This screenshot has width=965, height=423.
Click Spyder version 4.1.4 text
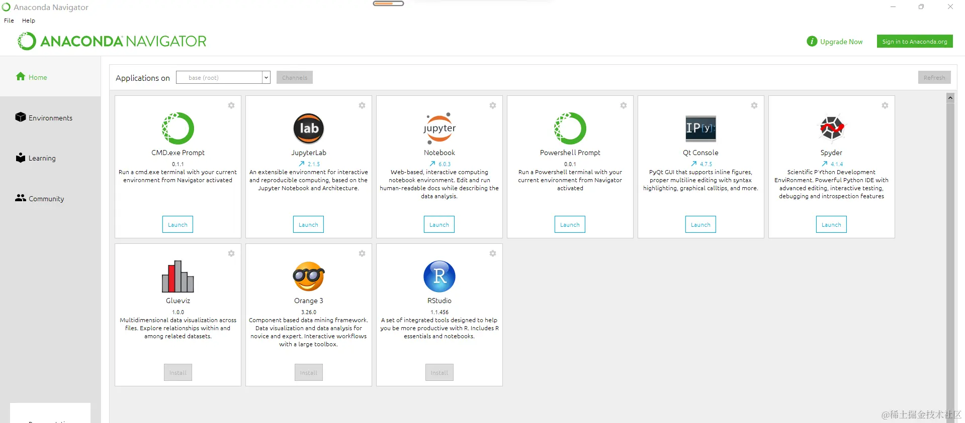837,164
